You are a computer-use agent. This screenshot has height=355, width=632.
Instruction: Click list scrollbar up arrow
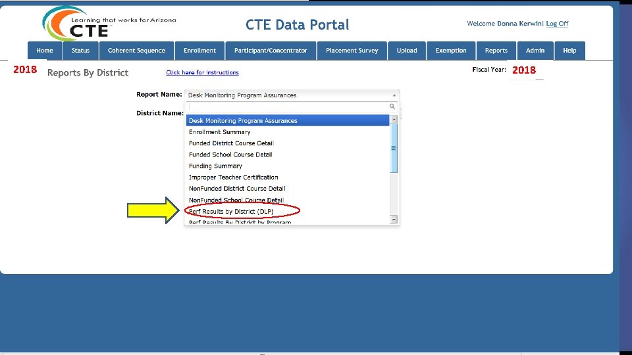coord(394,119)
